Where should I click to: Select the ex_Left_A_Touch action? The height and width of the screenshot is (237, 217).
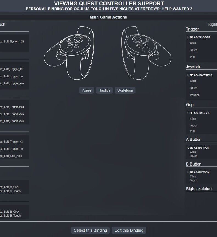[10, 191]
